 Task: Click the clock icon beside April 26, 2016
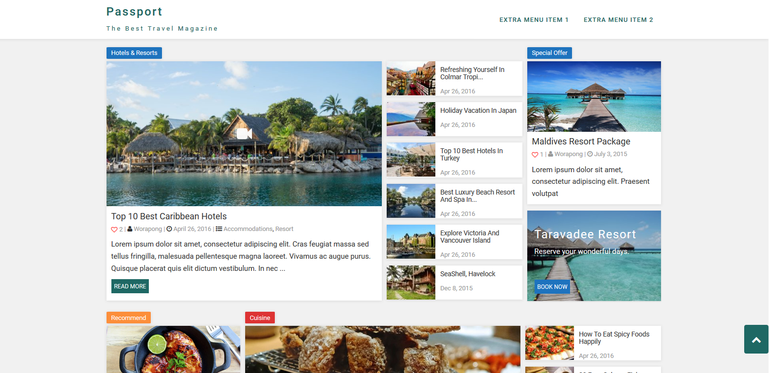coord(169,229)
